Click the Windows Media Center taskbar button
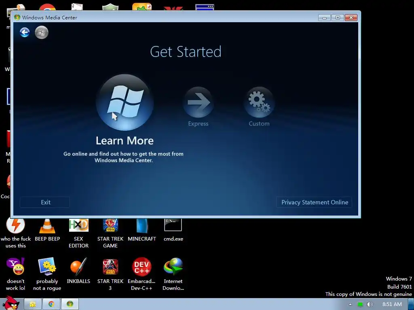Screen dimensions: 414x310 pyautogui.click(x=70, y=304)
